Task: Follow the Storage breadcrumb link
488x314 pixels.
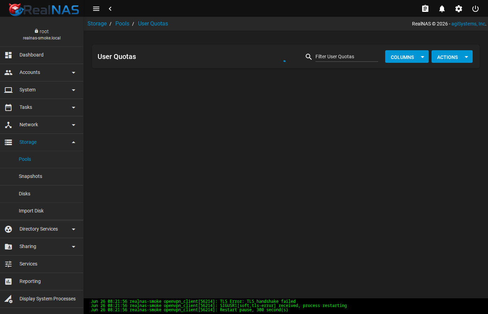Action: (x=97, y=23)
